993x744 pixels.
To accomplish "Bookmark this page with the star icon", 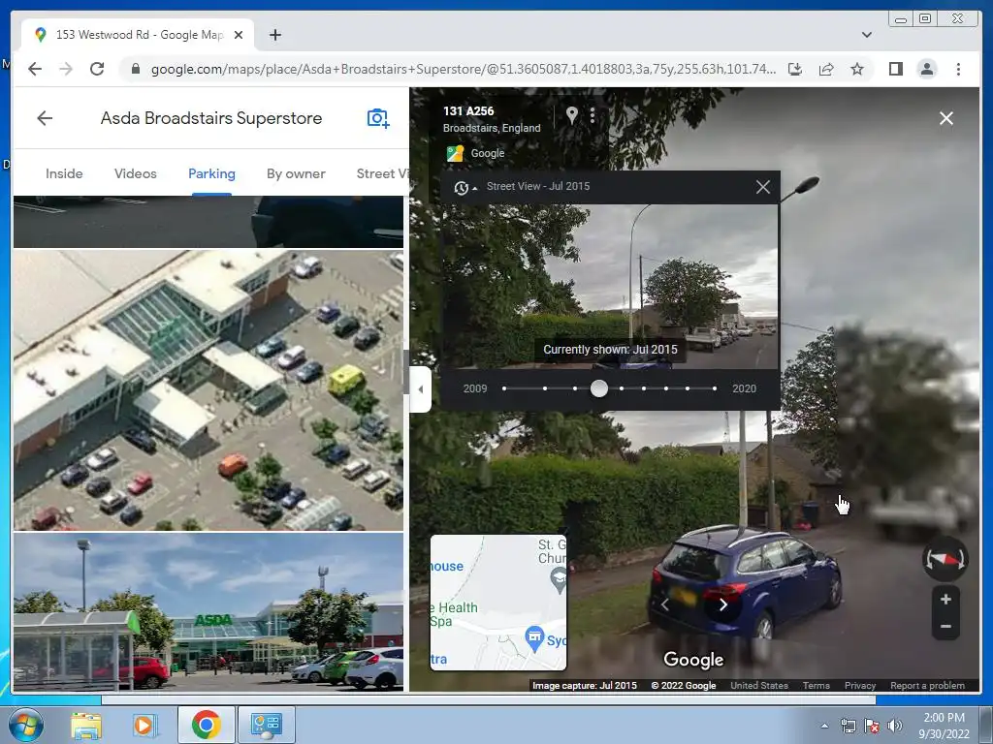I will [x=857, y=69].
